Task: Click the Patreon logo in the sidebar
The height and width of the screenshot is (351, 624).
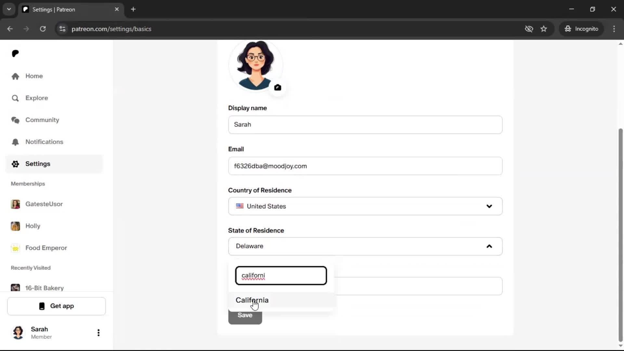Action: click(x=15, y=53)
